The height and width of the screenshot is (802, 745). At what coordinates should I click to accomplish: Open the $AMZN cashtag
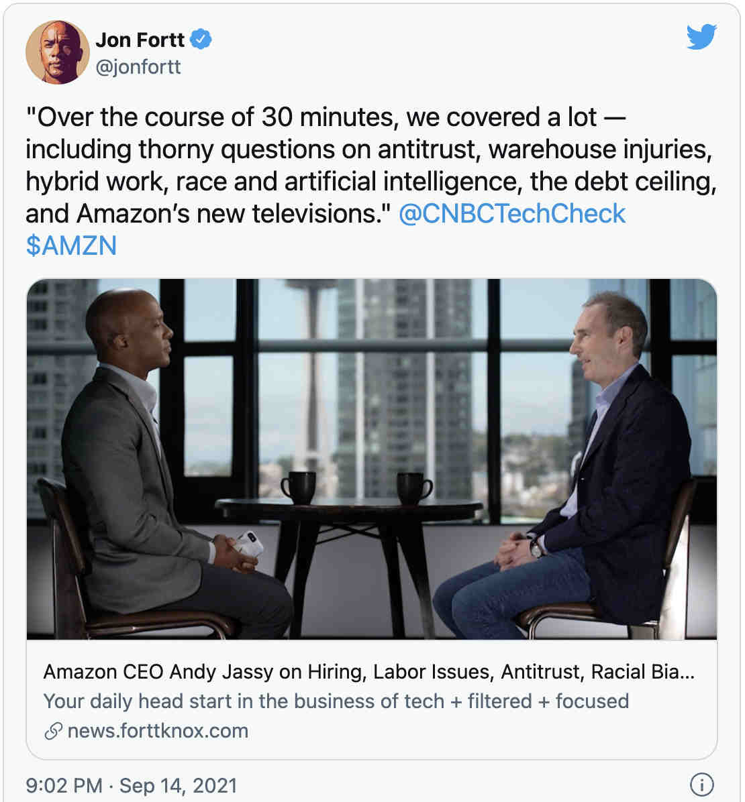[71, 245]
